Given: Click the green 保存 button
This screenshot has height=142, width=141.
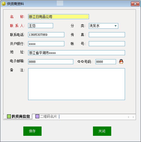Looking at the screenshot, I should click(x=32, y=131).
